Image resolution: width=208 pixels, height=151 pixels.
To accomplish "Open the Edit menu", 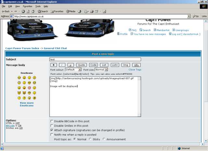I will (10, 6).
